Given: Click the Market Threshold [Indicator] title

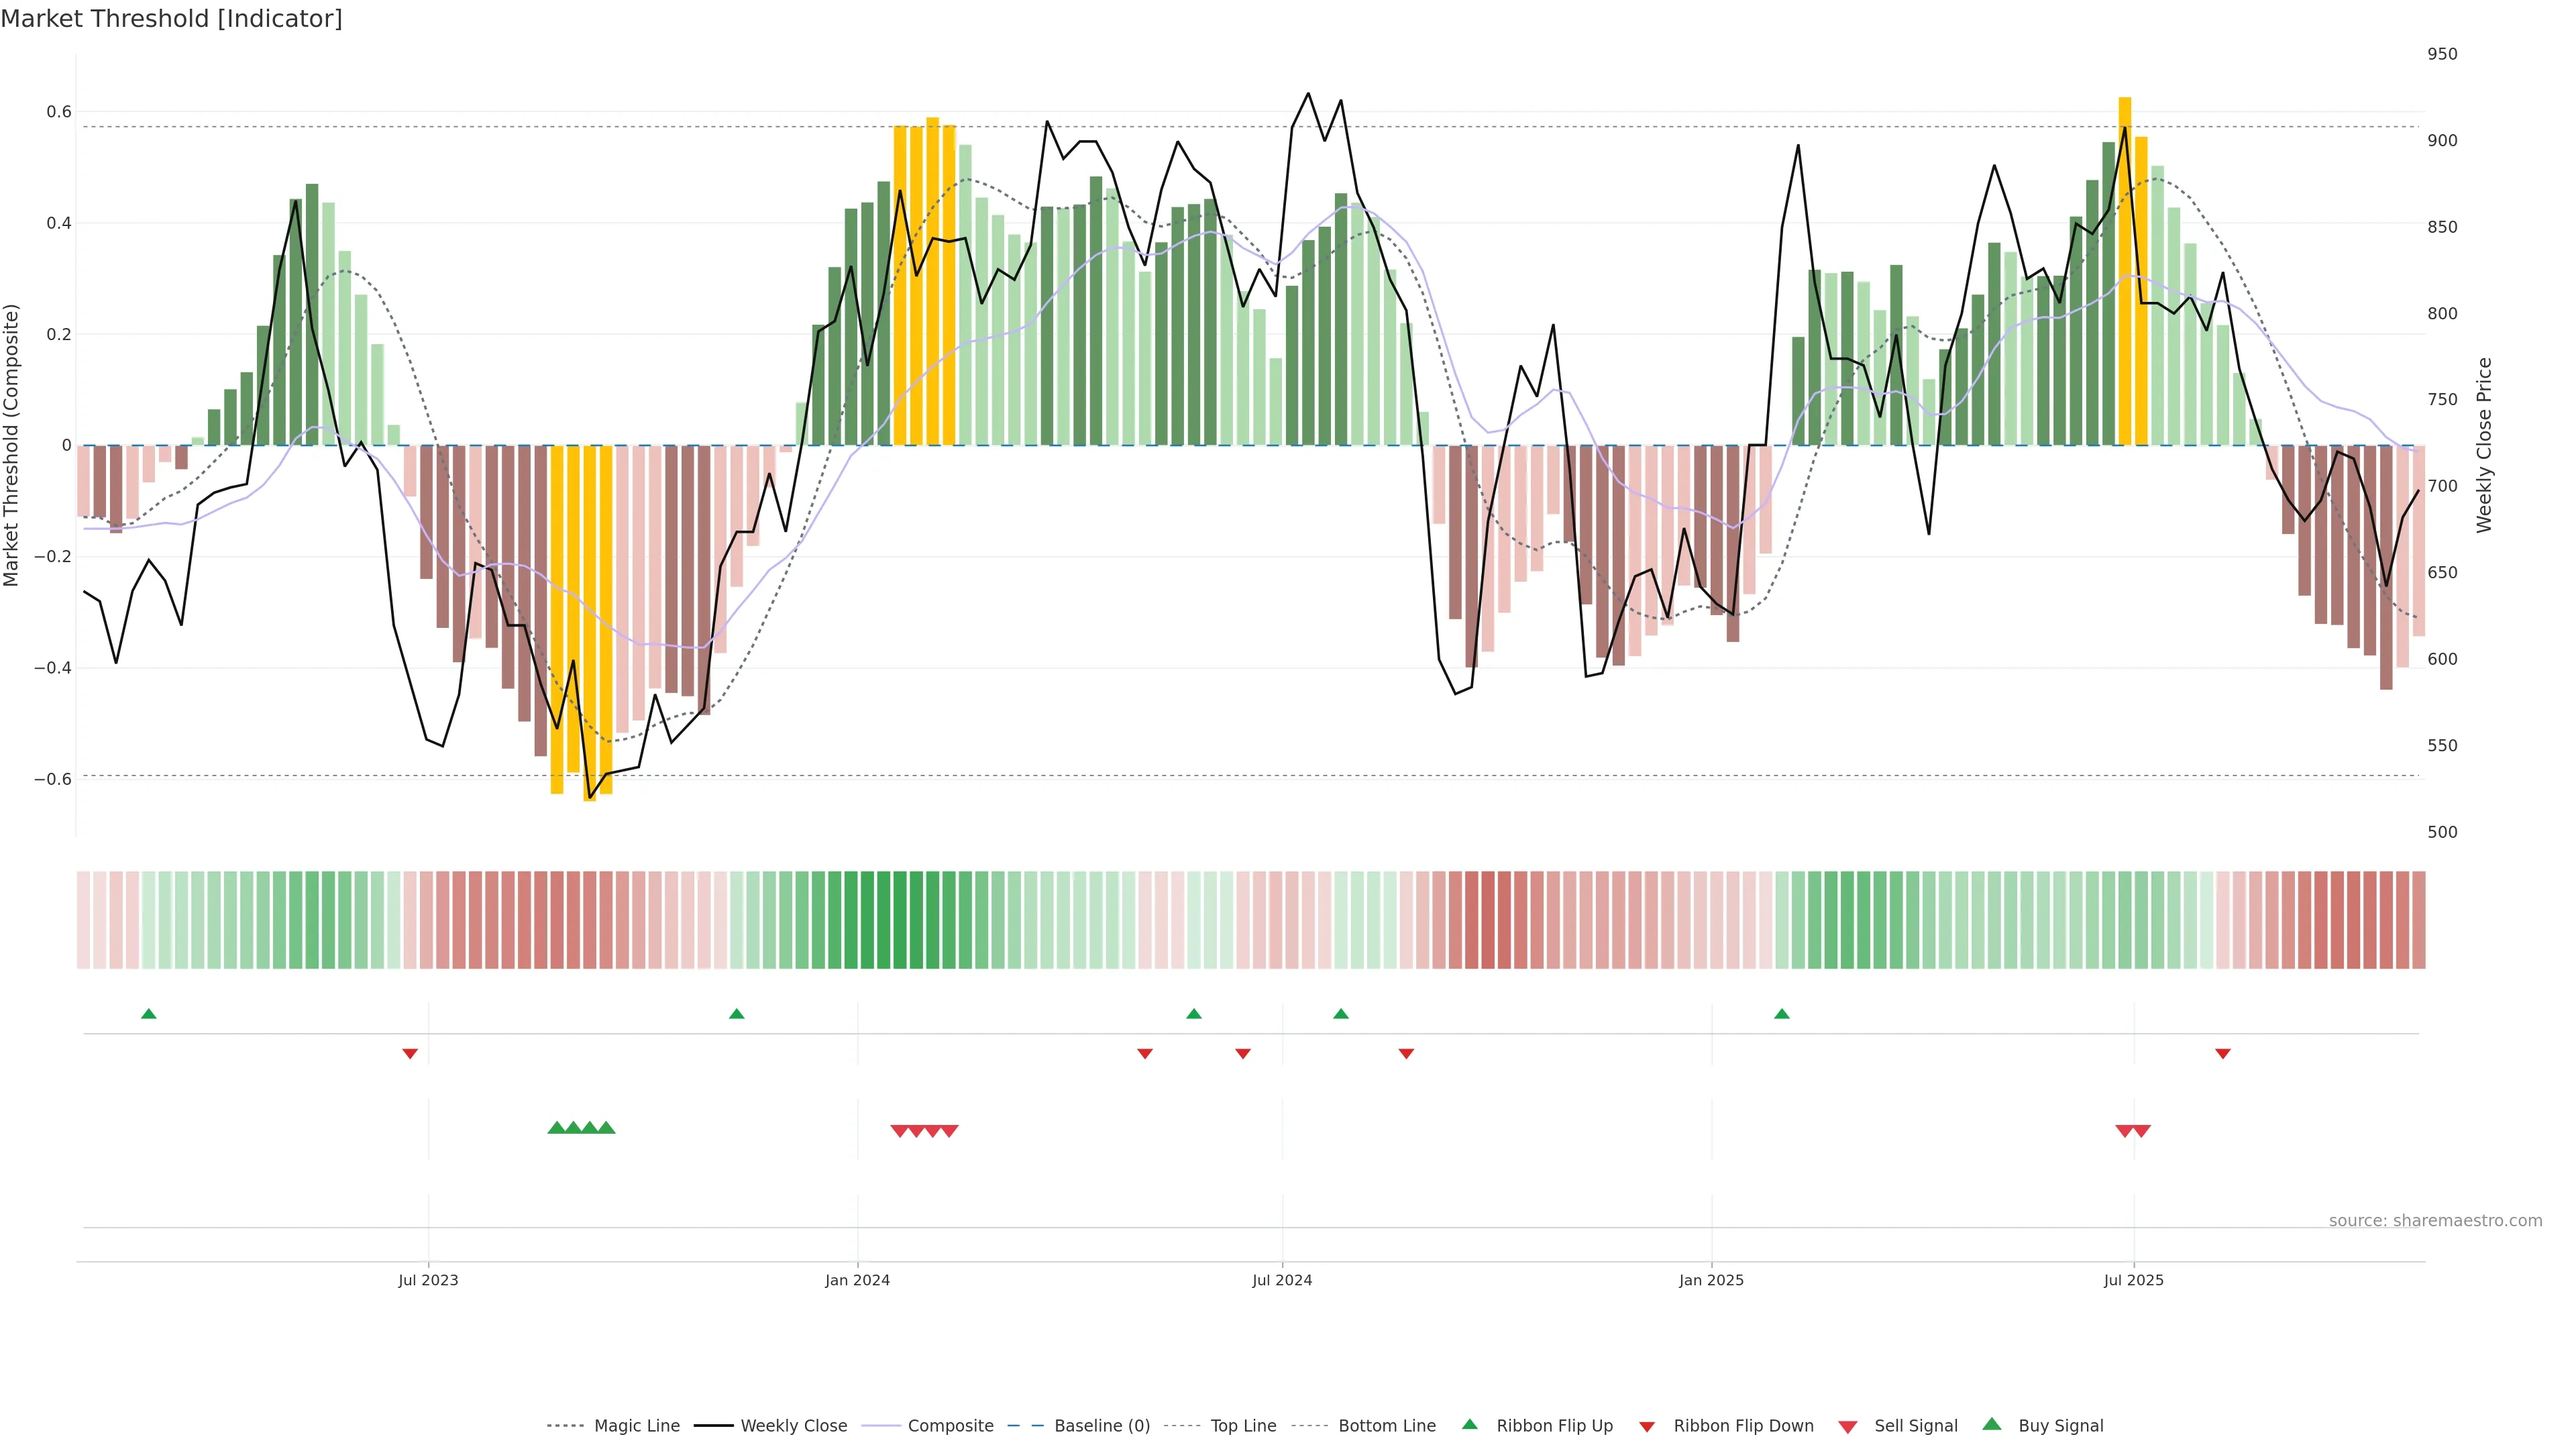Looking at the screenshot, I should pyautogui.click(x=171, y=19).
